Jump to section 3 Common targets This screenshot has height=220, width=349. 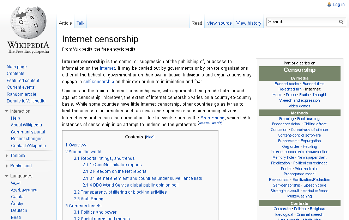coord(83,206)
